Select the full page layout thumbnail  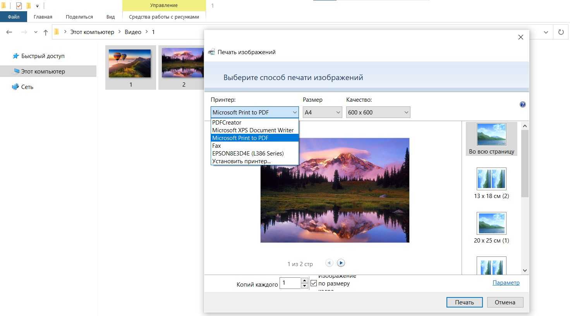click(491, 139)
